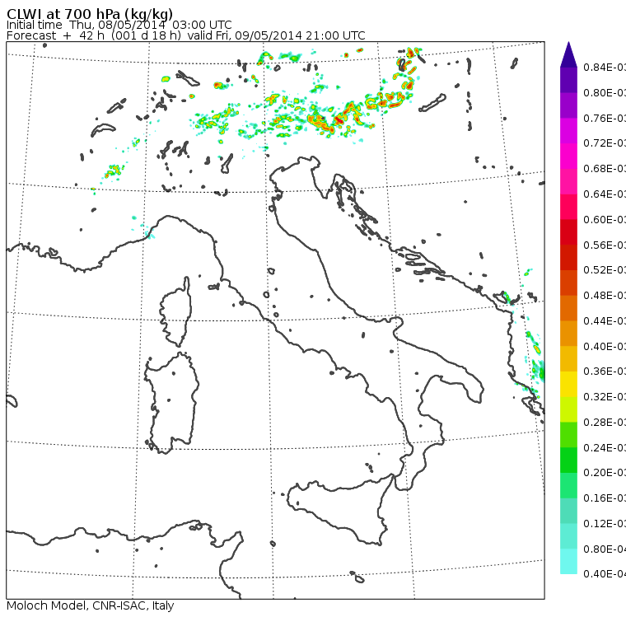The image size is (626, 617).
Task: Select colorbar segment between 0.68E-03 and 0.72E-03
Action: pos(568,157)
